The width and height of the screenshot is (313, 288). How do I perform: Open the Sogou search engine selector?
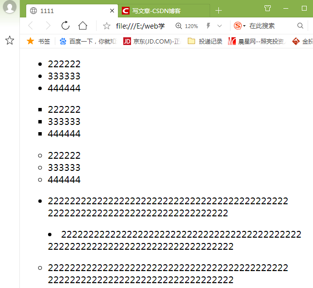240,26
